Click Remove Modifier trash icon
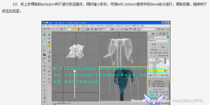 162,76
